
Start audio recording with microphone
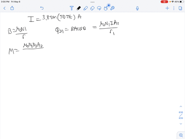137,8
